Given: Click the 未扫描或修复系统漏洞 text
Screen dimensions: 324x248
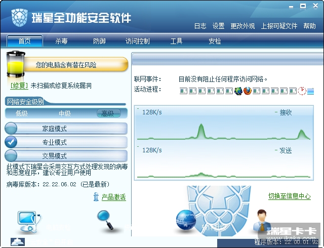Looking at the screenshot, I should tap(61, 86).
